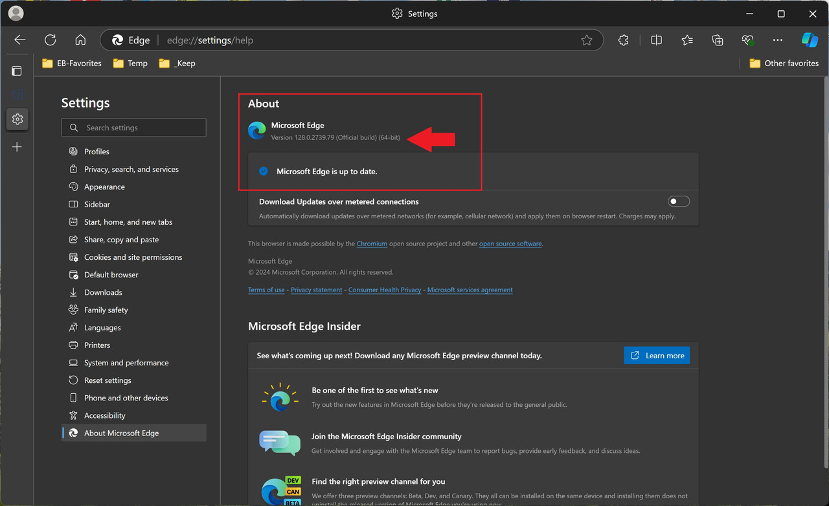Open Other favorites folder

coord(784,63)
